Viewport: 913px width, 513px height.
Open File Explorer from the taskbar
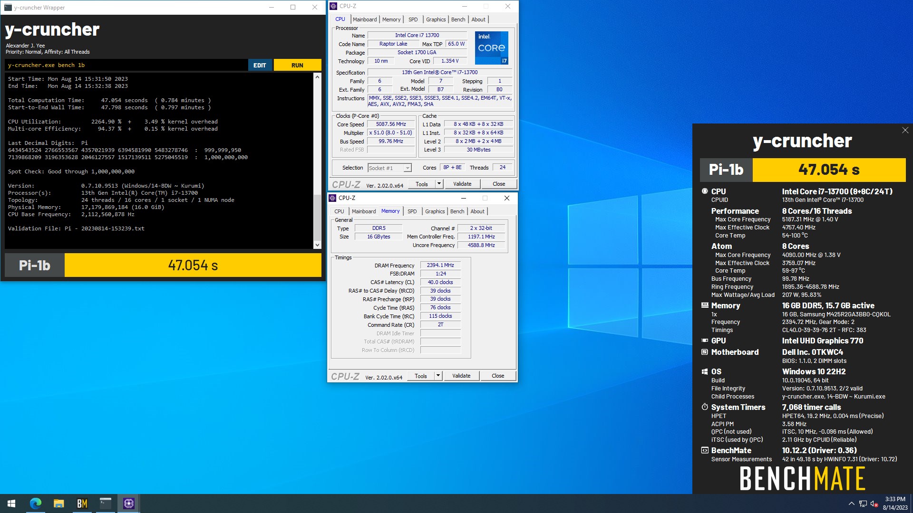(x=59, y=503)
